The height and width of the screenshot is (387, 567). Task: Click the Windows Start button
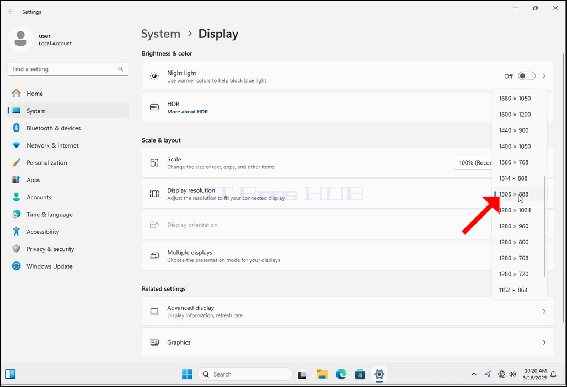coord(187,374)
